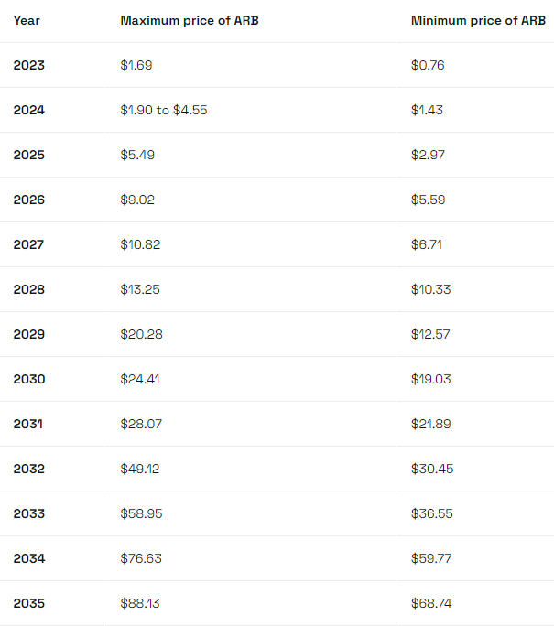Click the $28.07 value in the 2031 row
Image resolution: width=554 pixels, height=626 pixels.
click(x=141, y=424)
